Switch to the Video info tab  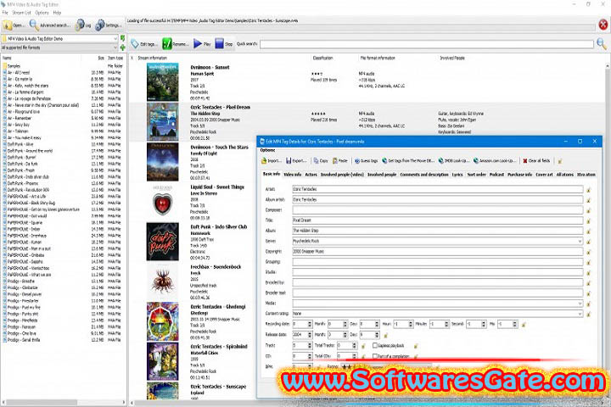coord(293,175)
